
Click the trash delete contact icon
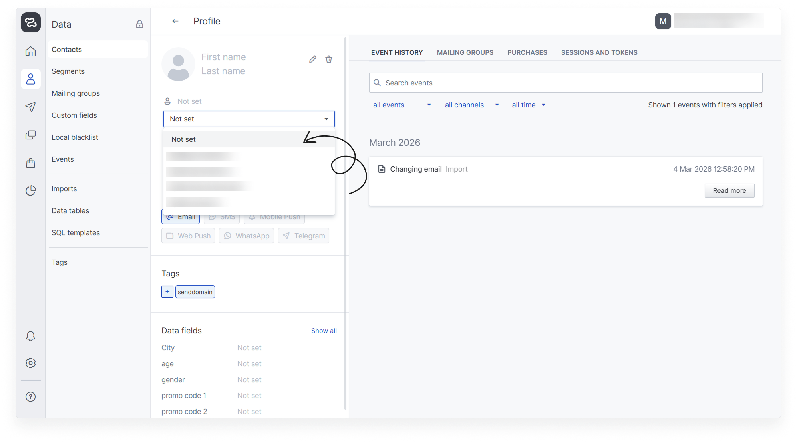(x=329, y=59)
